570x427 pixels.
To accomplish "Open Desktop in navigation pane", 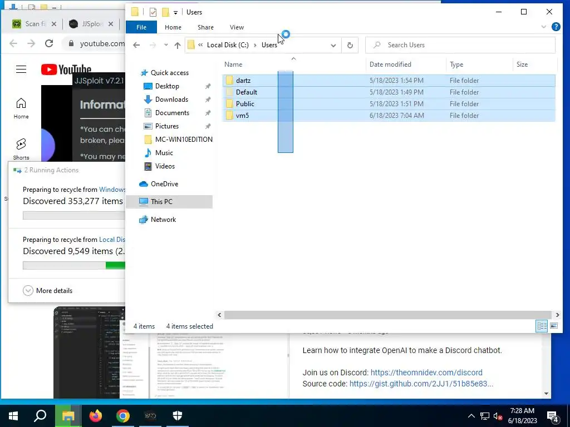I will 167,86.
